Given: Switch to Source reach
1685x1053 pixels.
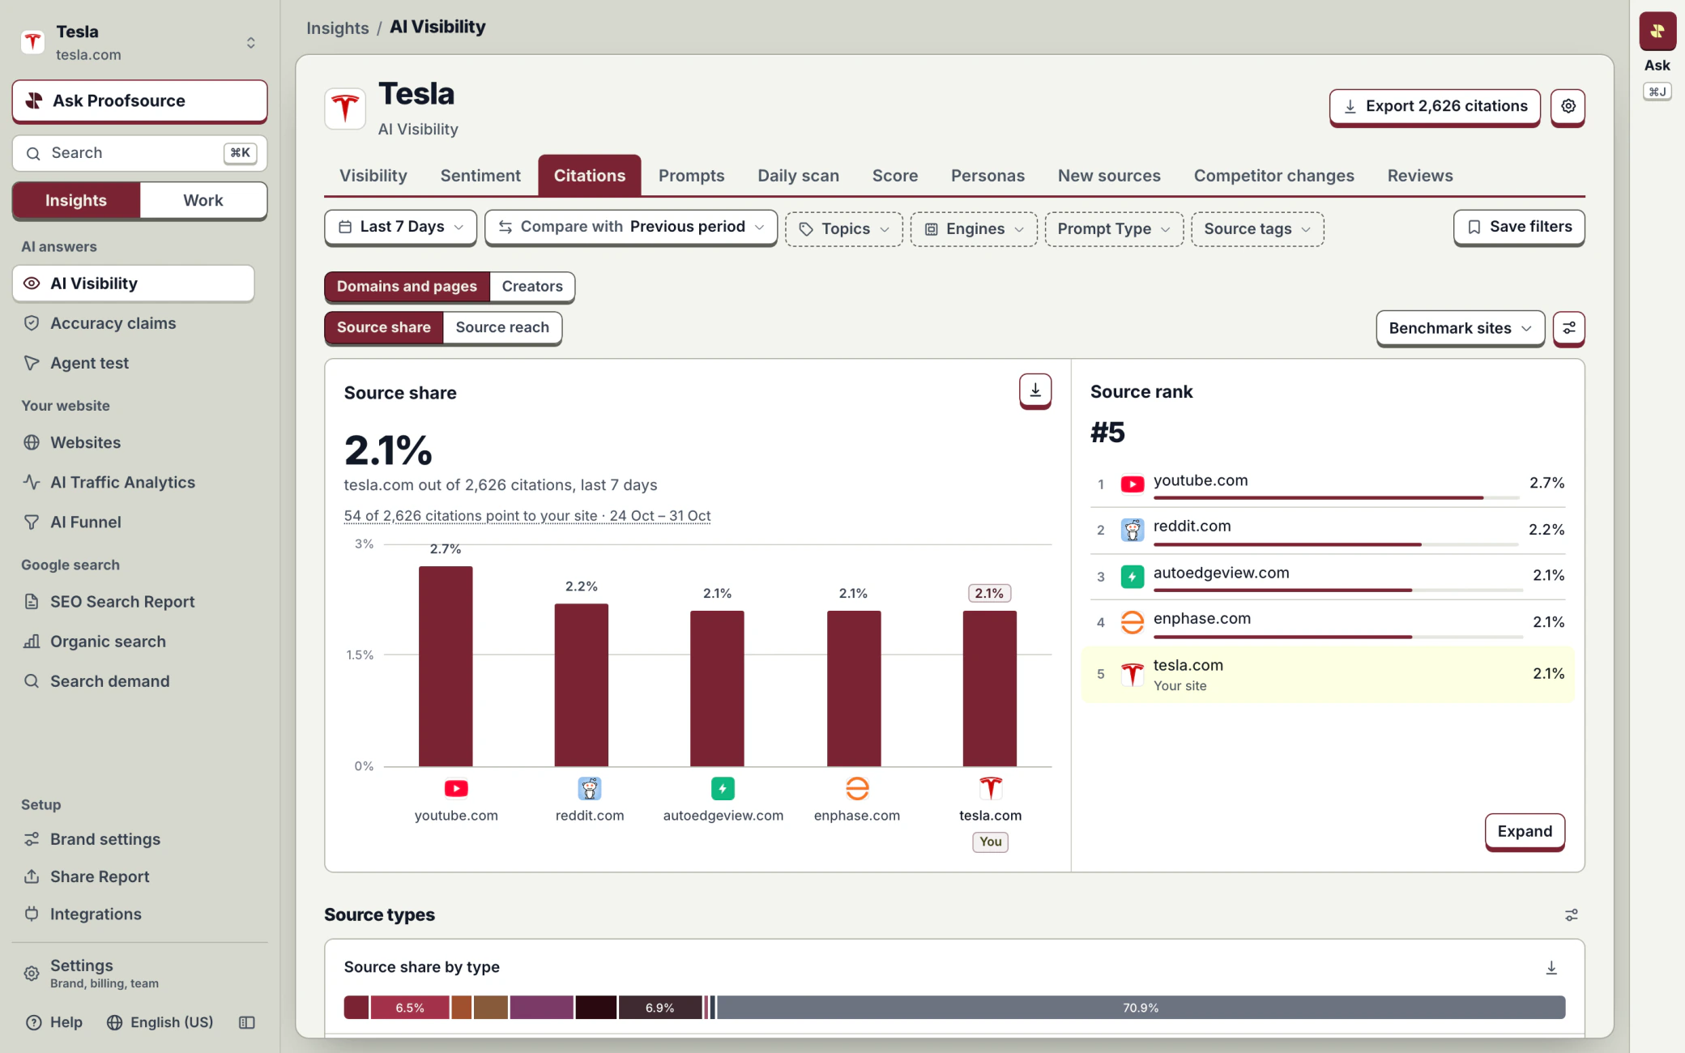Looking at the screenshot, I should click(x=502, y=327).
